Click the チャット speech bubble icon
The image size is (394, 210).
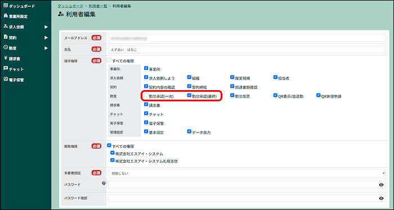click(6, 69)
